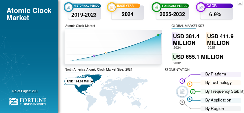Viewport: 244px width, 113px height.
Task: Click the 2025 year label under market size
Action: pos(211,48)
